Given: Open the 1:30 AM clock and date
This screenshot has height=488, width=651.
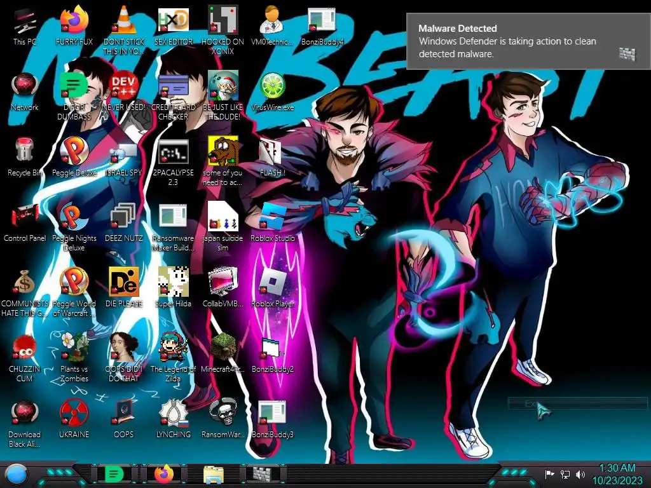Looking at the screenshot, I should coord(618,474).
